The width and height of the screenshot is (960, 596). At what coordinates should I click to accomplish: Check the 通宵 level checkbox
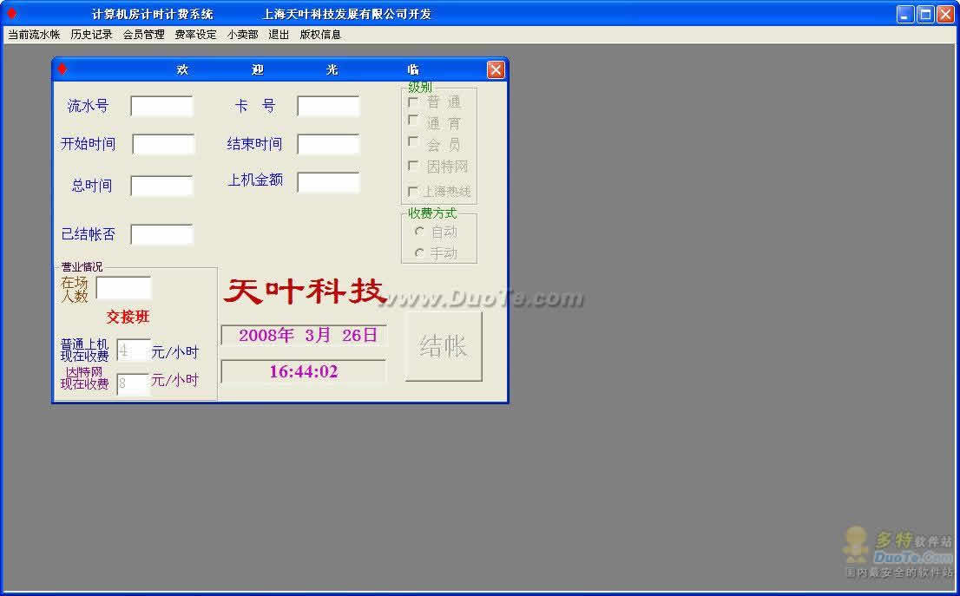[x=413, y=121]
